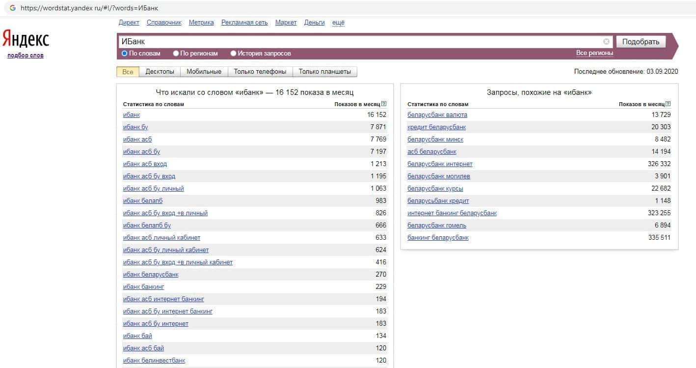Click the help icon in the right table header
This screenshot has width=696, height=368.
click(x=668, y=104)
